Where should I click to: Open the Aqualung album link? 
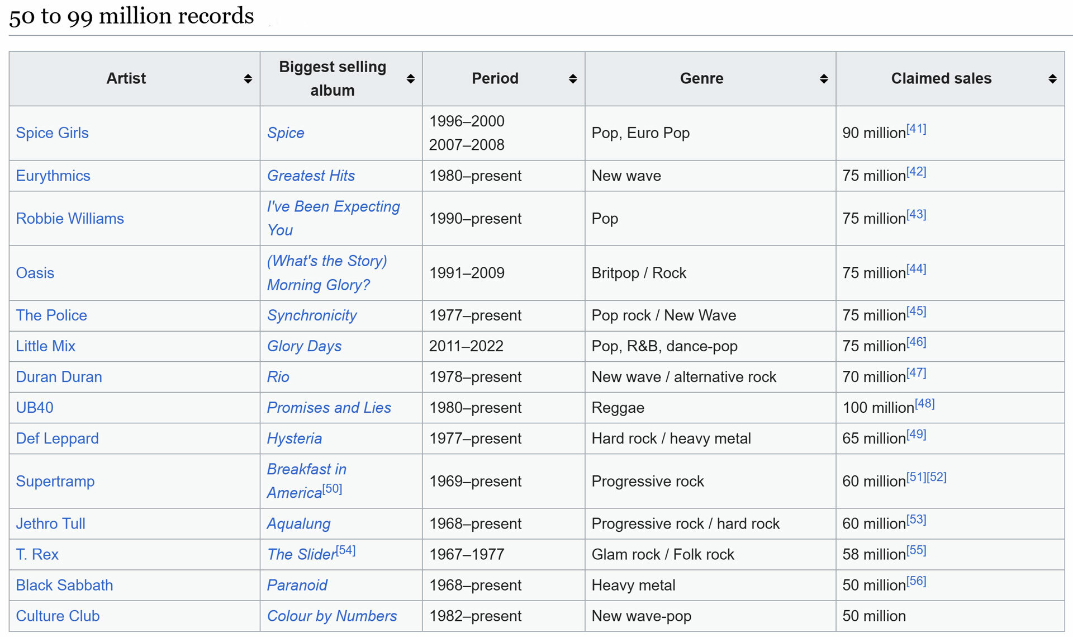[299, 524]
